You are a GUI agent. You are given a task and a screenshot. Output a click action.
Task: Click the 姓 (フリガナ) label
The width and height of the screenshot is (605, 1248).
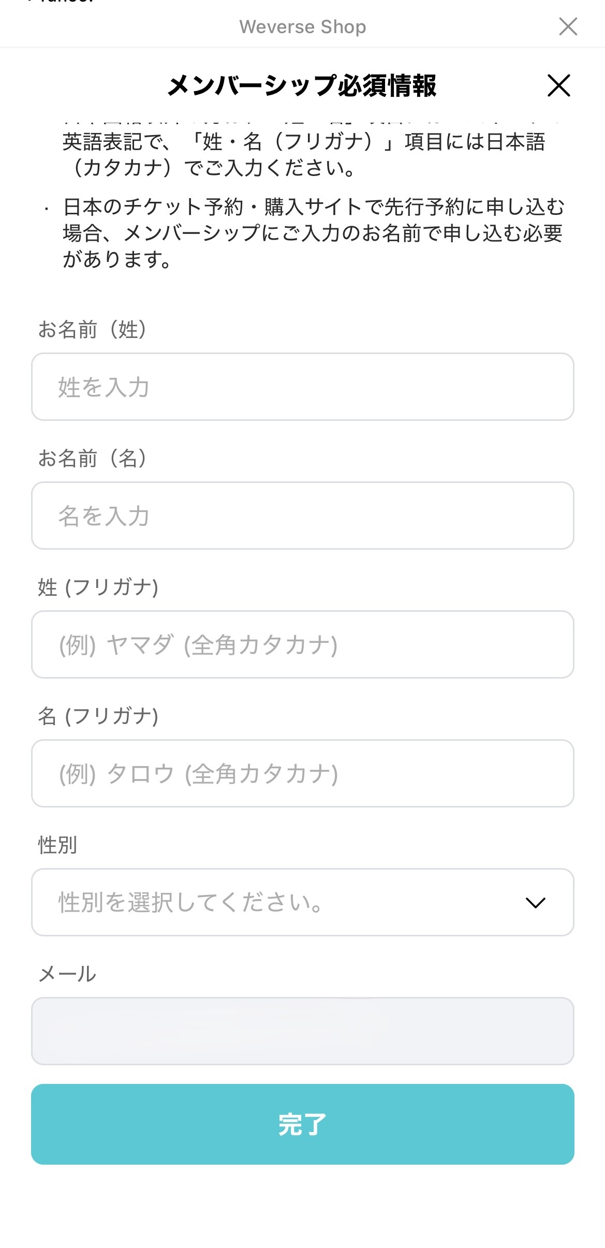coord(98,588)
